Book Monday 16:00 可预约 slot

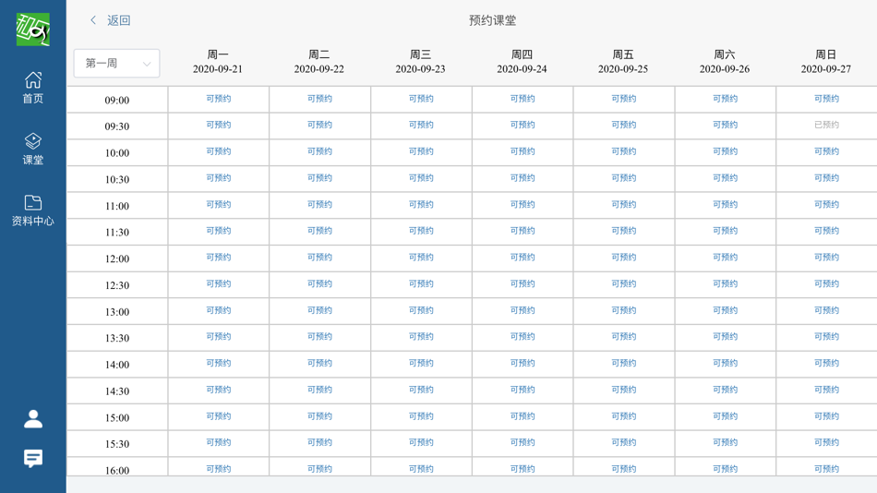pyautogui.click(x=218, y=469)
